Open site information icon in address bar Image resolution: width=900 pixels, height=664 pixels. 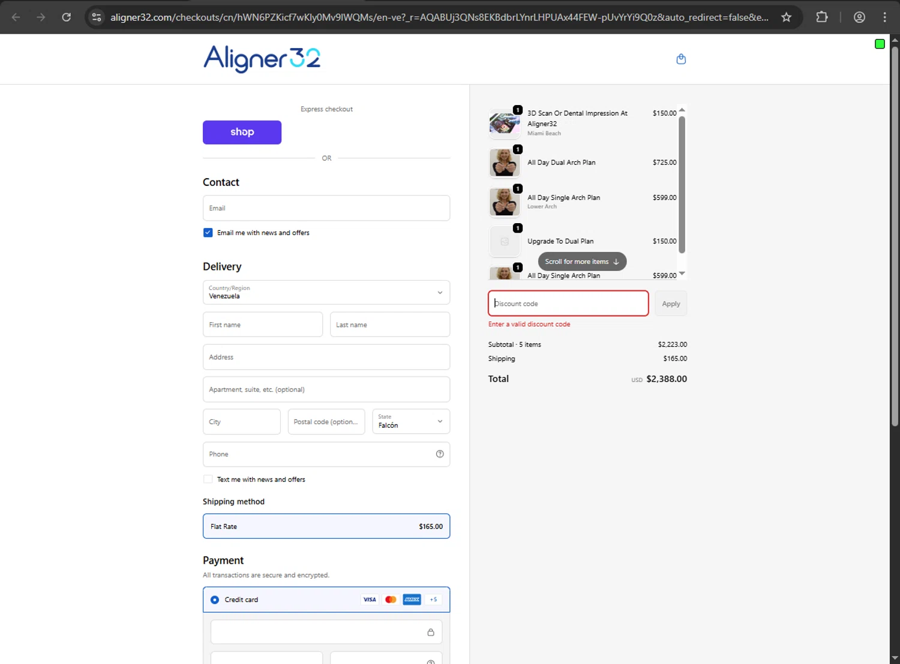pos(97,17)
